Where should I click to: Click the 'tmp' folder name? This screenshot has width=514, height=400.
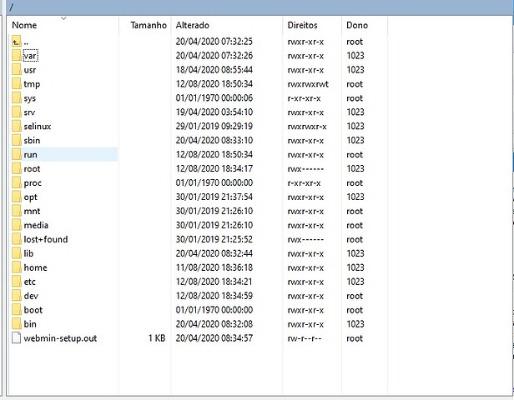[x=32, y=84]
